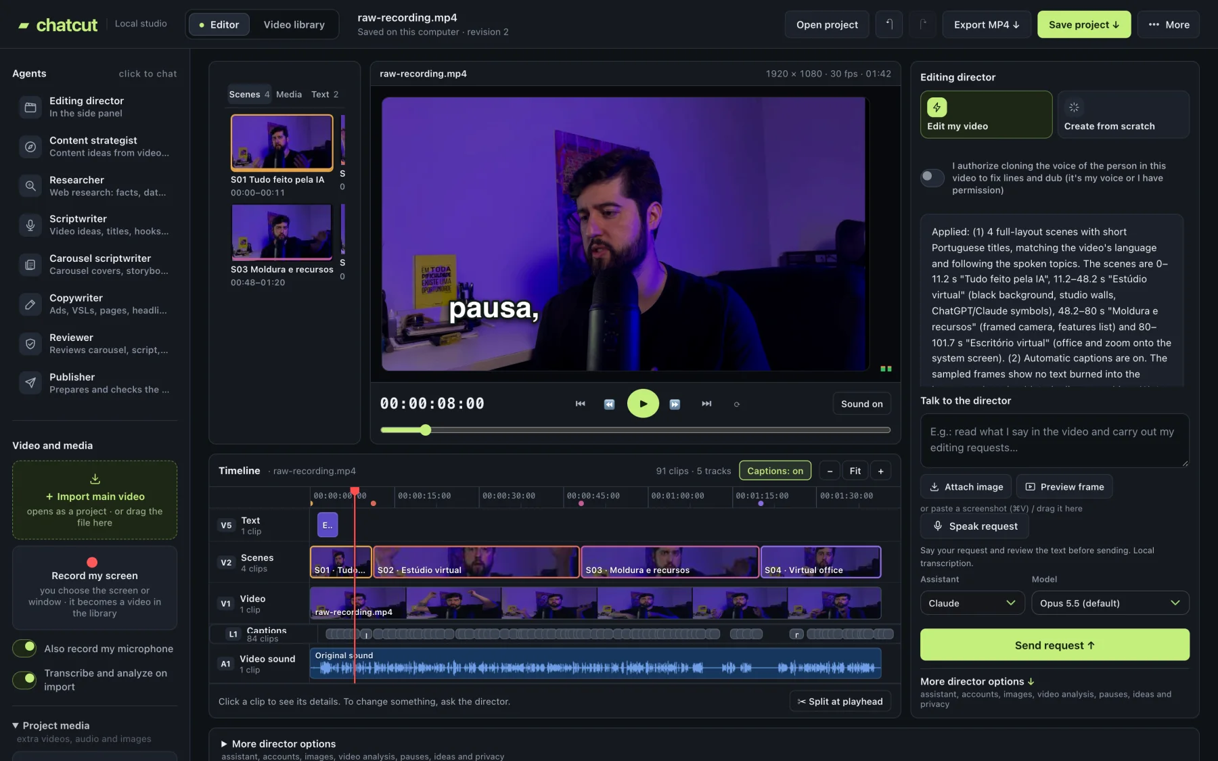Click the Attach image button
The image size is (1218, 761).
pyautogui.click(x=966, y=486)
